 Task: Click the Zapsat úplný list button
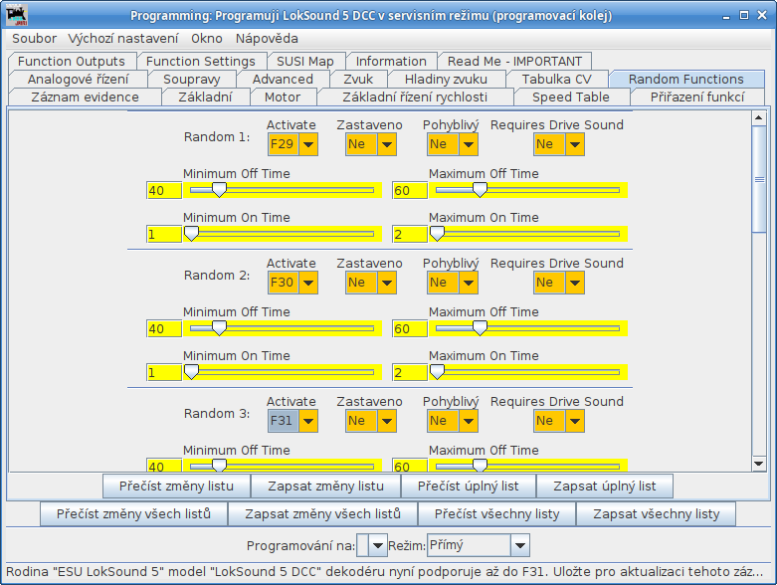[604, 486]
